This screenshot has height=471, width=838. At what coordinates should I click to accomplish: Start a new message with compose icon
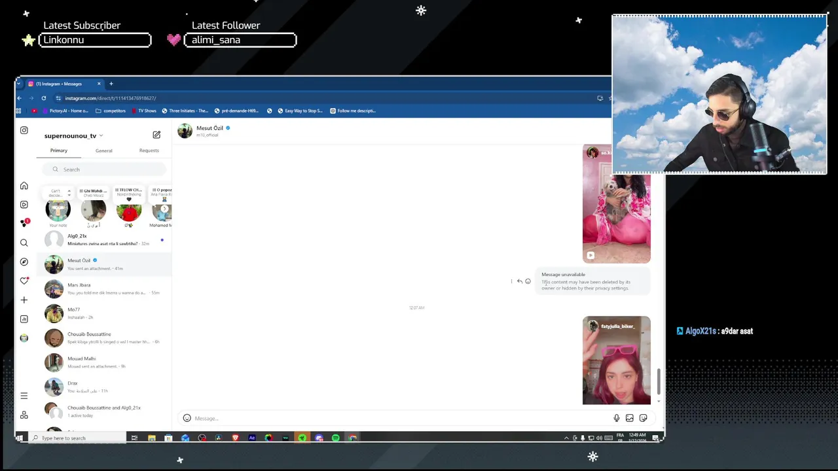[x=156, y=135]
